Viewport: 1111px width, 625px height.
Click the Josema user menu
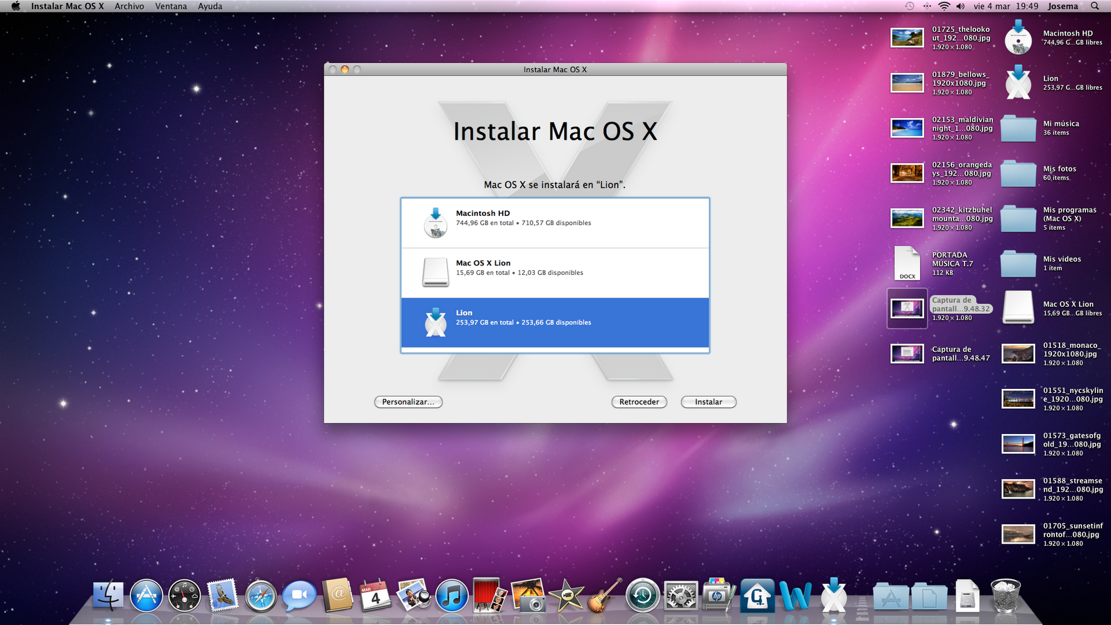click(1062, 6)
